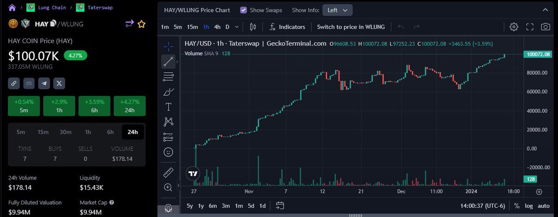This screenshot has height=217, width=558.
Task: Copy HAY token address icon
Action: [53, 23]
